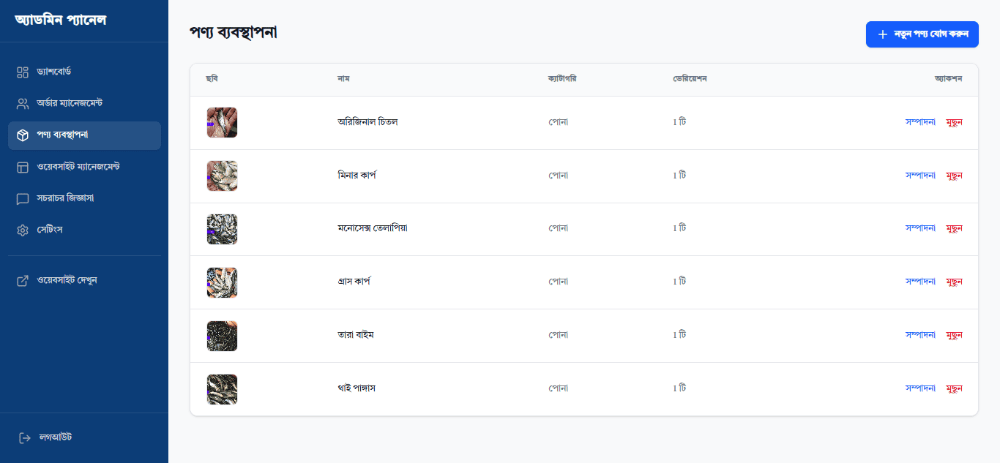Click the settings gear icon
Image resolution: width=1000 pixels, height=463 pixels.
point(23,230)
